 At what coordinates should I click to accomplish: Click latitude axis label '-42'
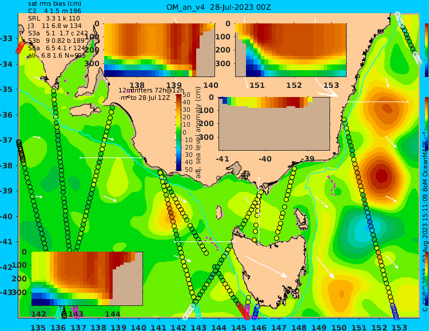click(x=6, y=267)
